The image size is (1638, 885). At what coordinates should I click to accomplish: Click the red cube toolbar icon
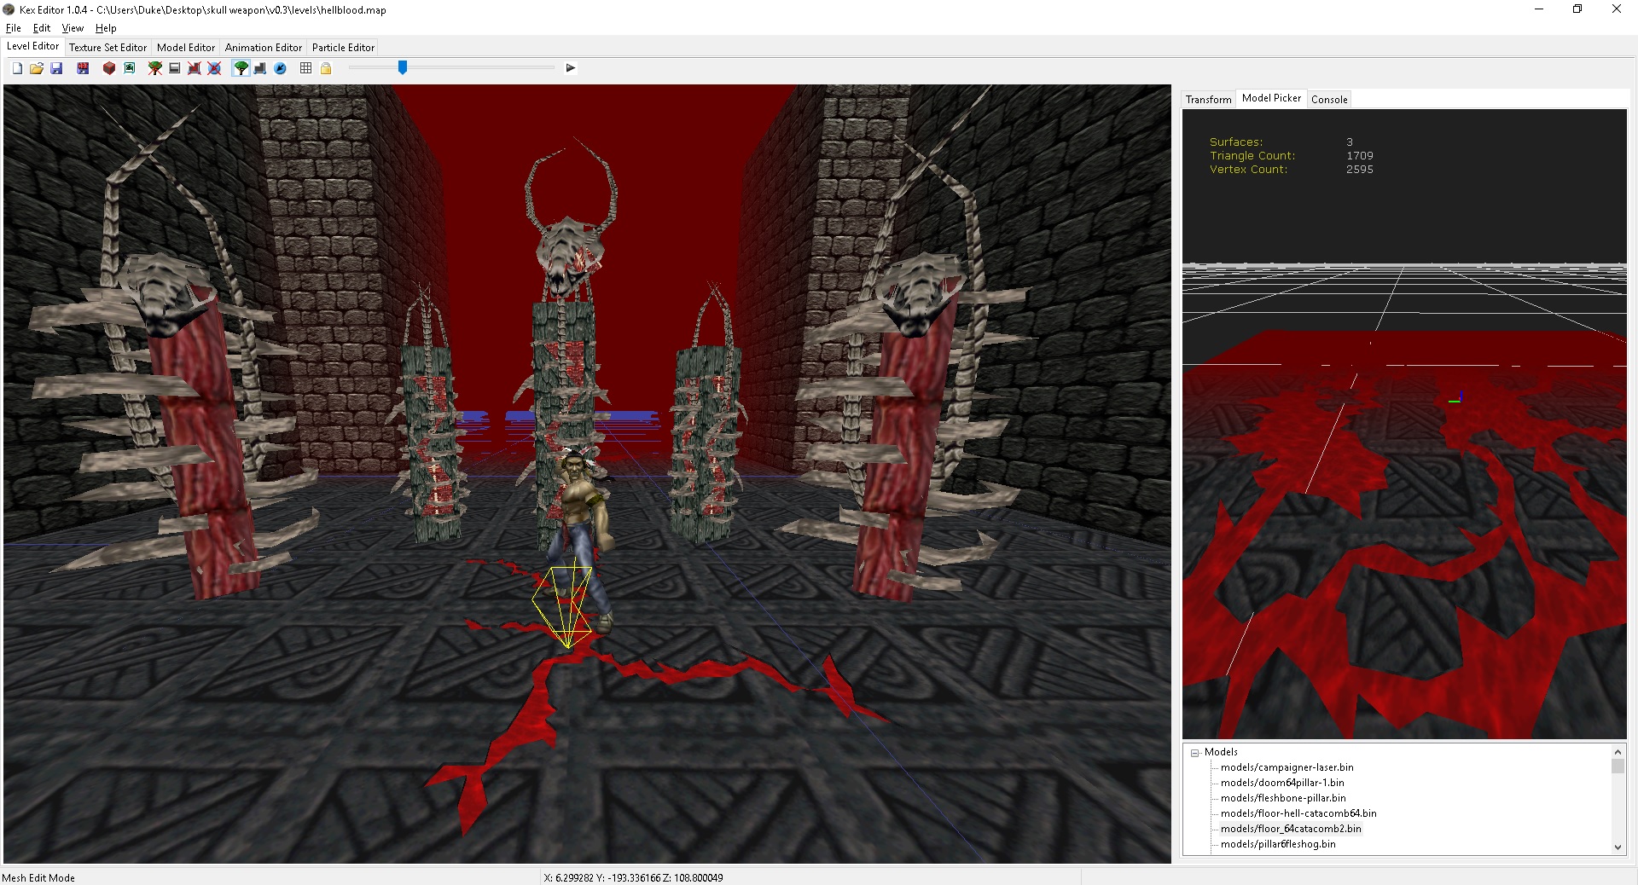click(x=109, y=68)
